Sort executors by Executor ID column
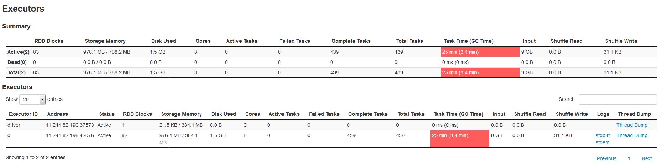The height and width of the screenshot is (167, 663). [x=23, y=114]
